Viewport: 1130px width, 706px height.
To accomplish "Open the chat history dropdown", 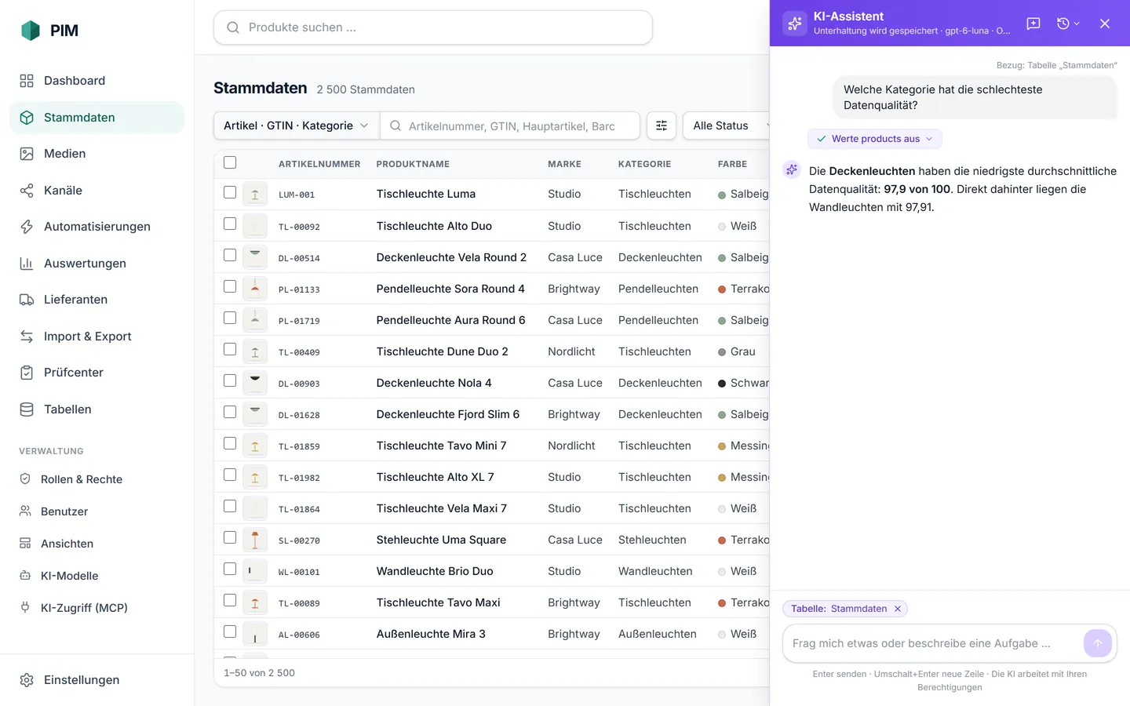I will tap(1068, 24).
